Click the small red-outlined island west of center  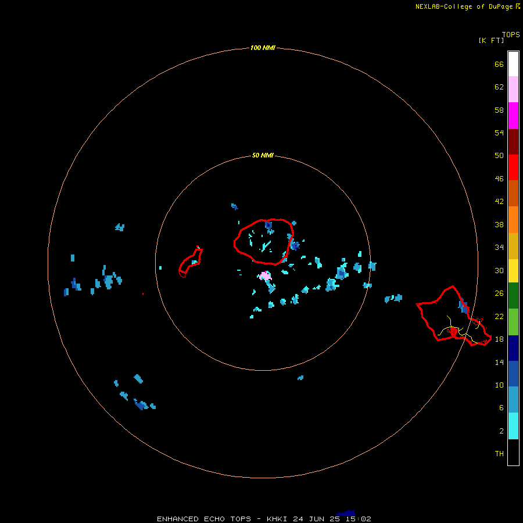[191, 261]
